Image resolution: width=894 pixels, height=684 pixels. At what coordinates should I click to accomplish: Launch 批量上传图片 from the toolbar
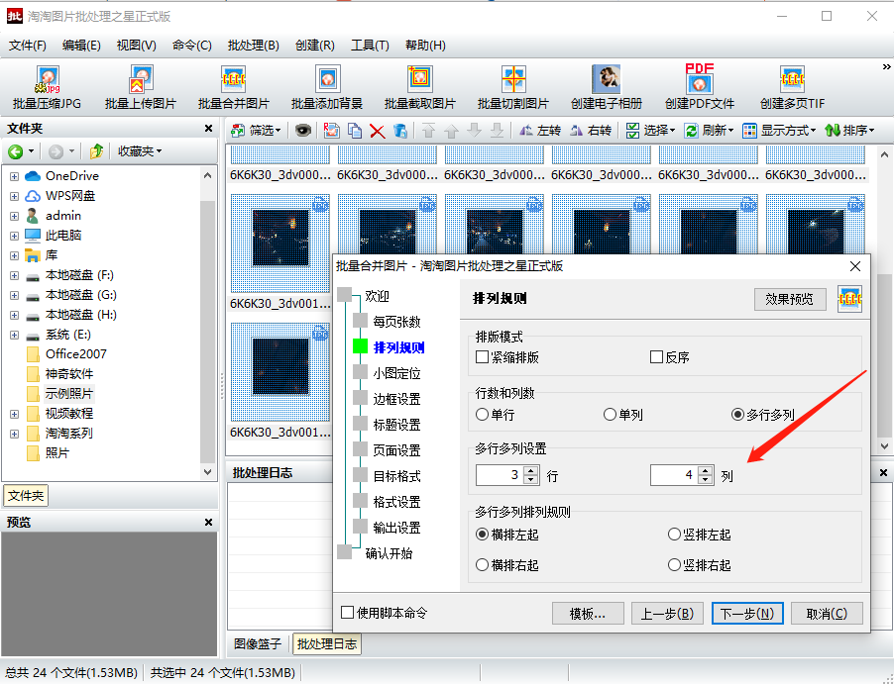(141, 87)
